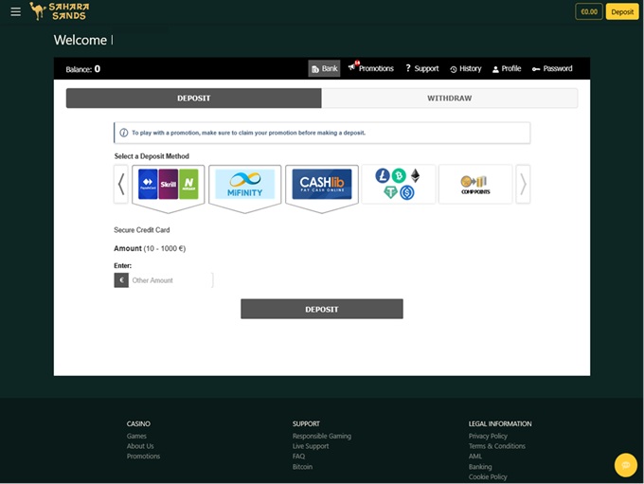Open the hamburger menu icon
Image resolution: width=644 pixels, height=484 pixels.
coord(15,12)
